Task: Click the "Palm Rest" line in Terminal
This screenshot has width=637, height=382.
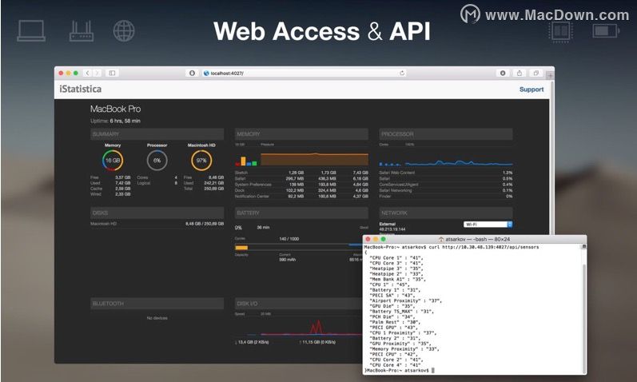Action: 395,322
